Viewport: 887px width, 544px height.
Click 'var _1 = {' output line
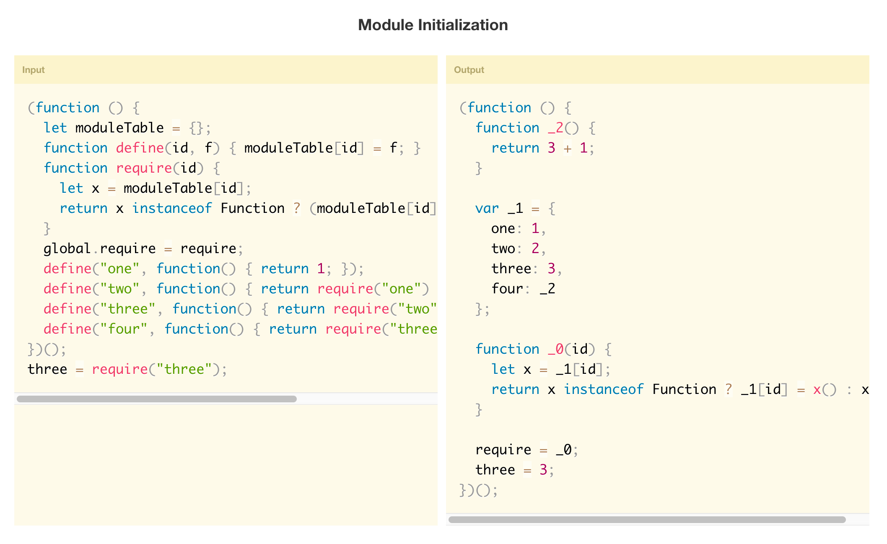pyautogui.click(x=515, y=208)
